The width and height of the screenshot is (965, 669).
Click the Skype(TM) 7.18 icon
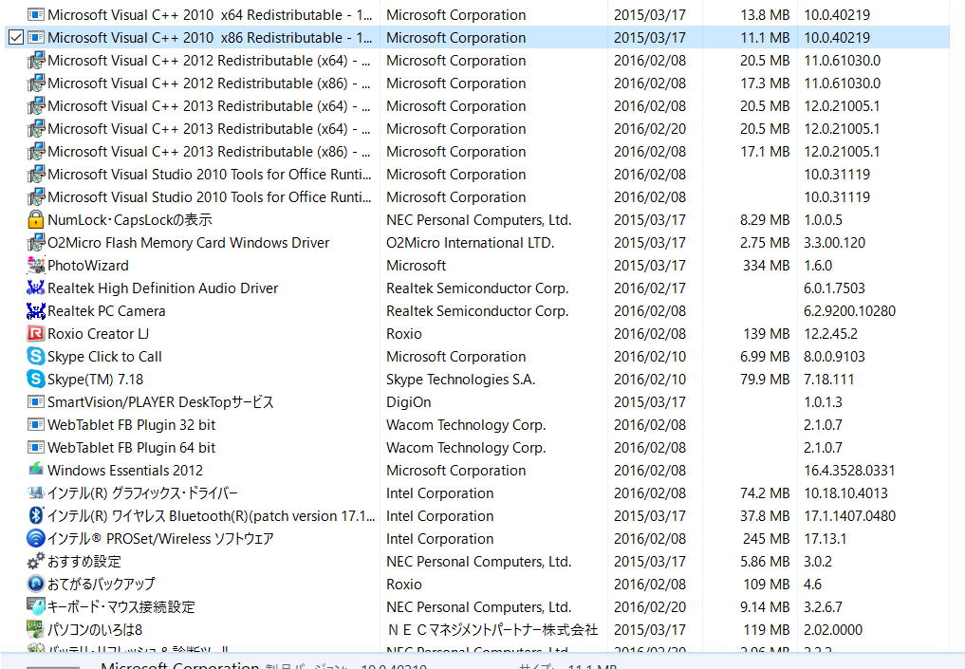coord(36,380)
